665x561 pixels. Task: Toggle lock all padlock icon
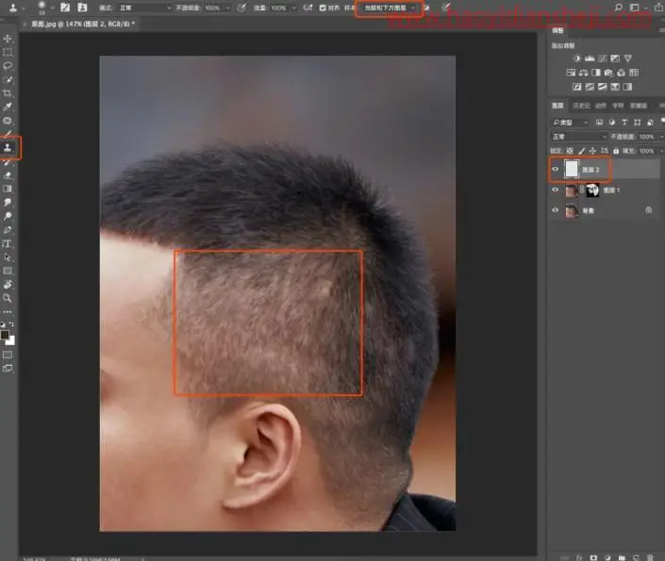[616, 151]
